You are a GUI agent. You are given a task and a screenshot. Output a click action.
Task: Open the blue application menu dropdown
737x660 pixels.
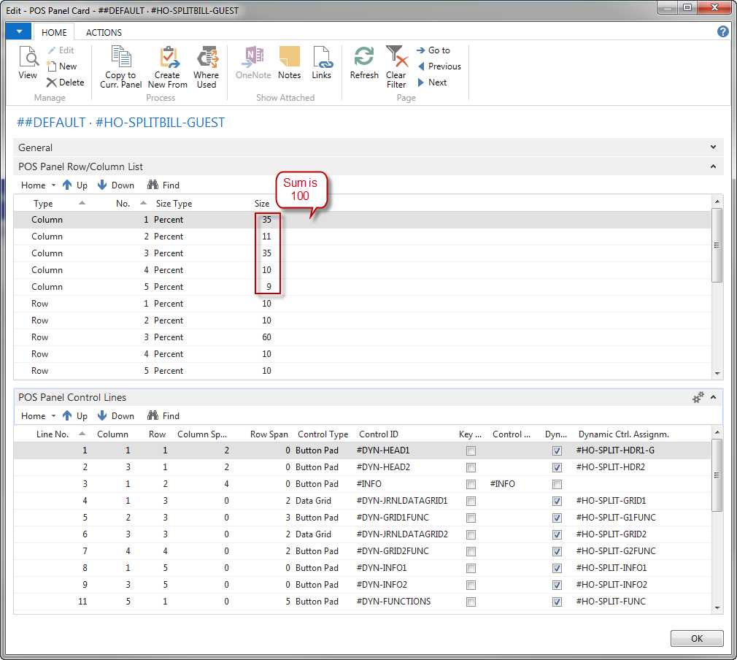18,31
